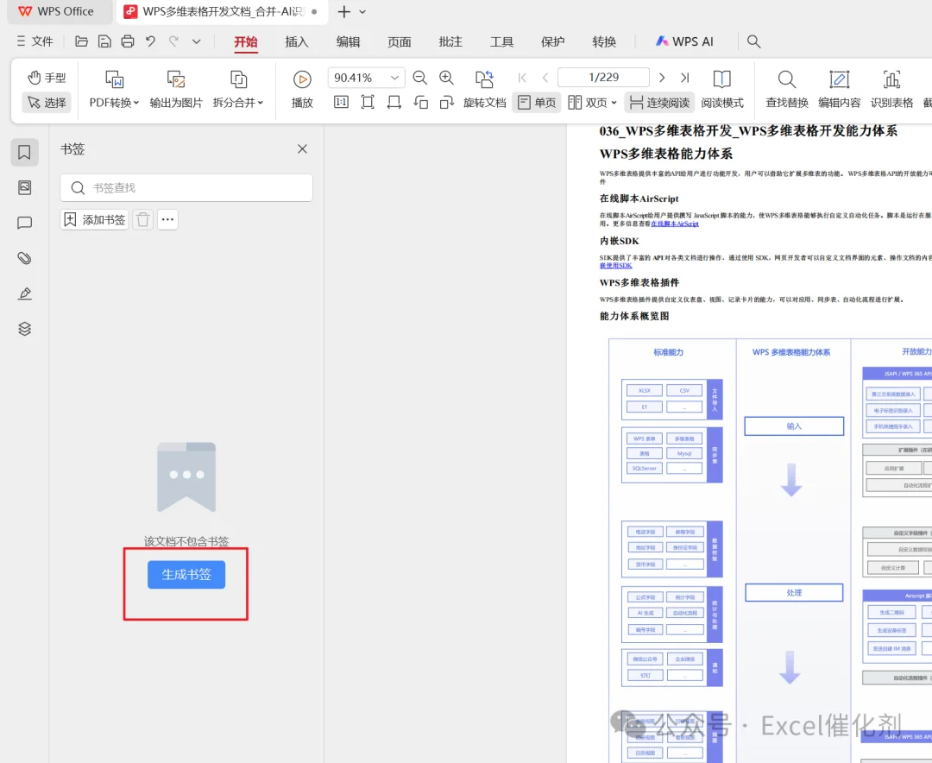Viewport: 932px width, 763px height.
Task: Open the 在线脚本AirScript link in document
Action: click(675, 224)
